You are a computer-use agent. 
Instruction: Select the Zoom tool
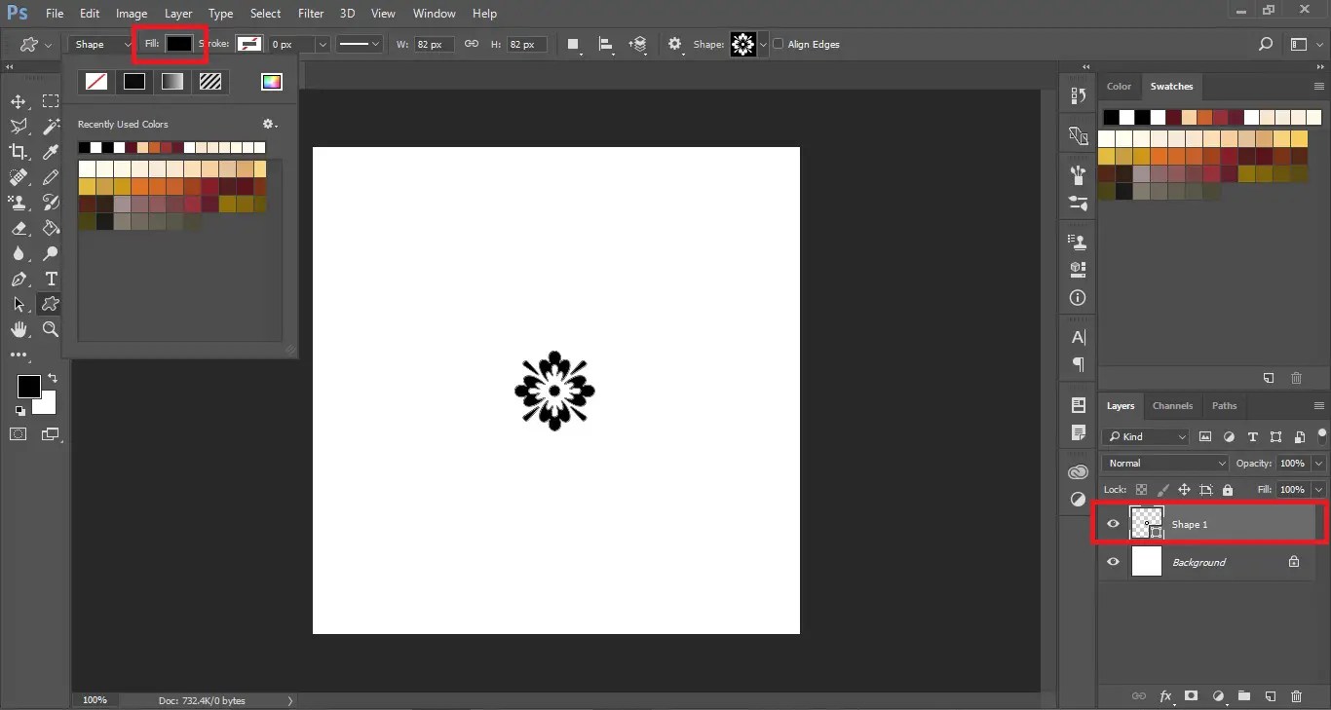(x=51, y=330)
